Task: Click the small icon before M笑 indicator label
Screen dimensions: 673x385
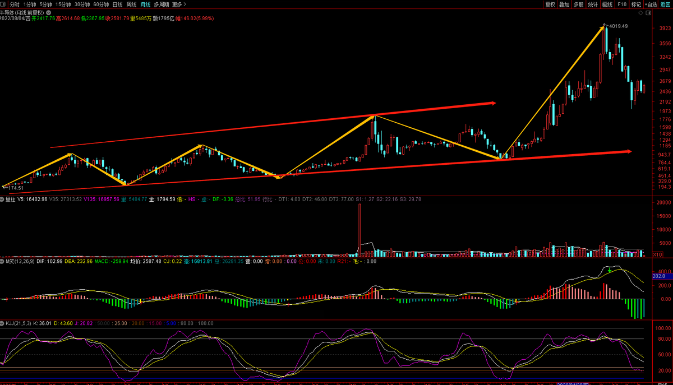Action: click(2, 261)
